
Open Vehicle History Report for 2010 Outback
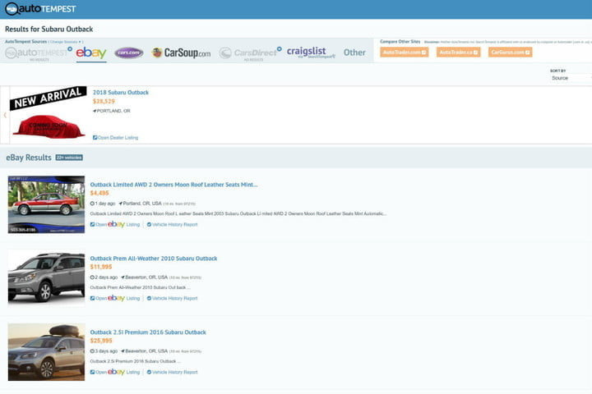pyautogui.click(x=172, y=298)
